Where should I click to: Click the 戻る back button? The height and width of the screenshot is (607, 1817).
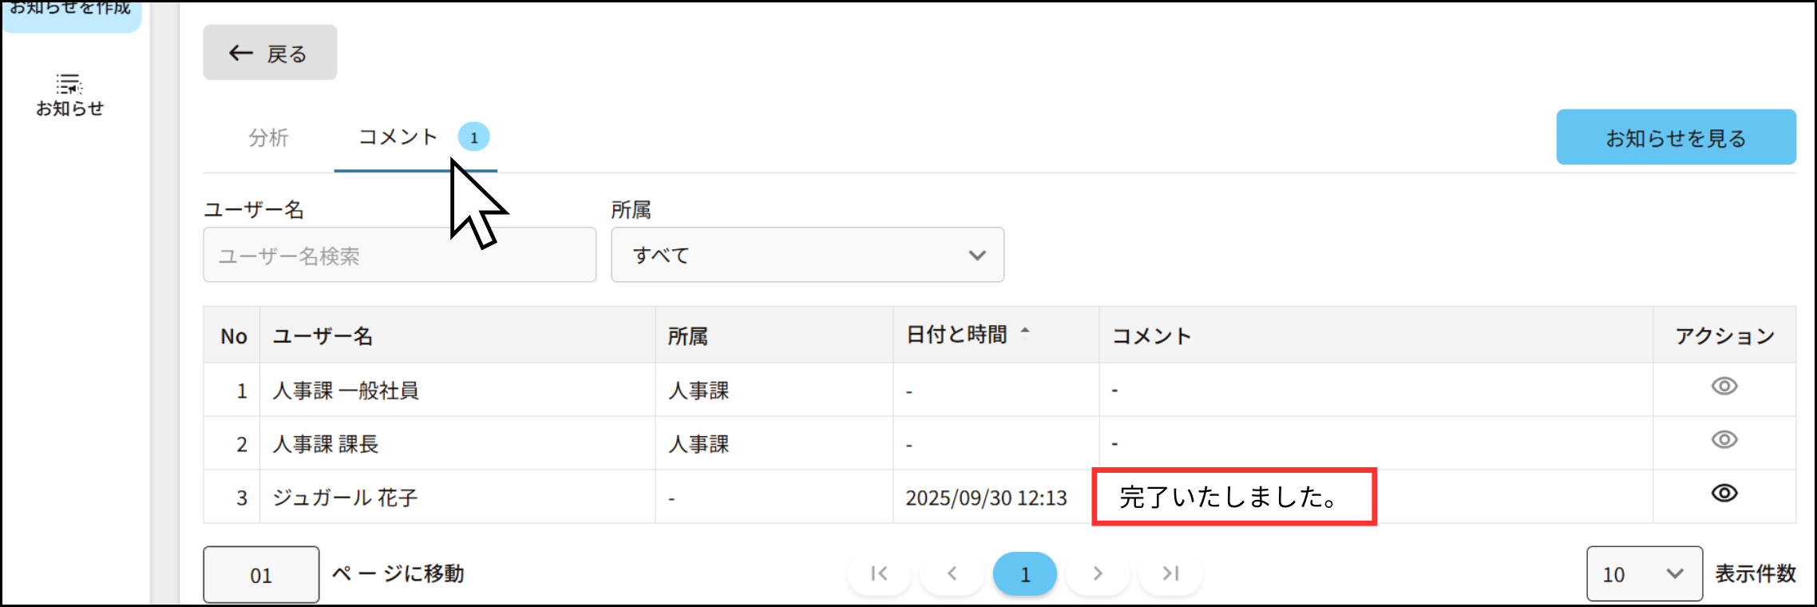[x=270, y=53]
